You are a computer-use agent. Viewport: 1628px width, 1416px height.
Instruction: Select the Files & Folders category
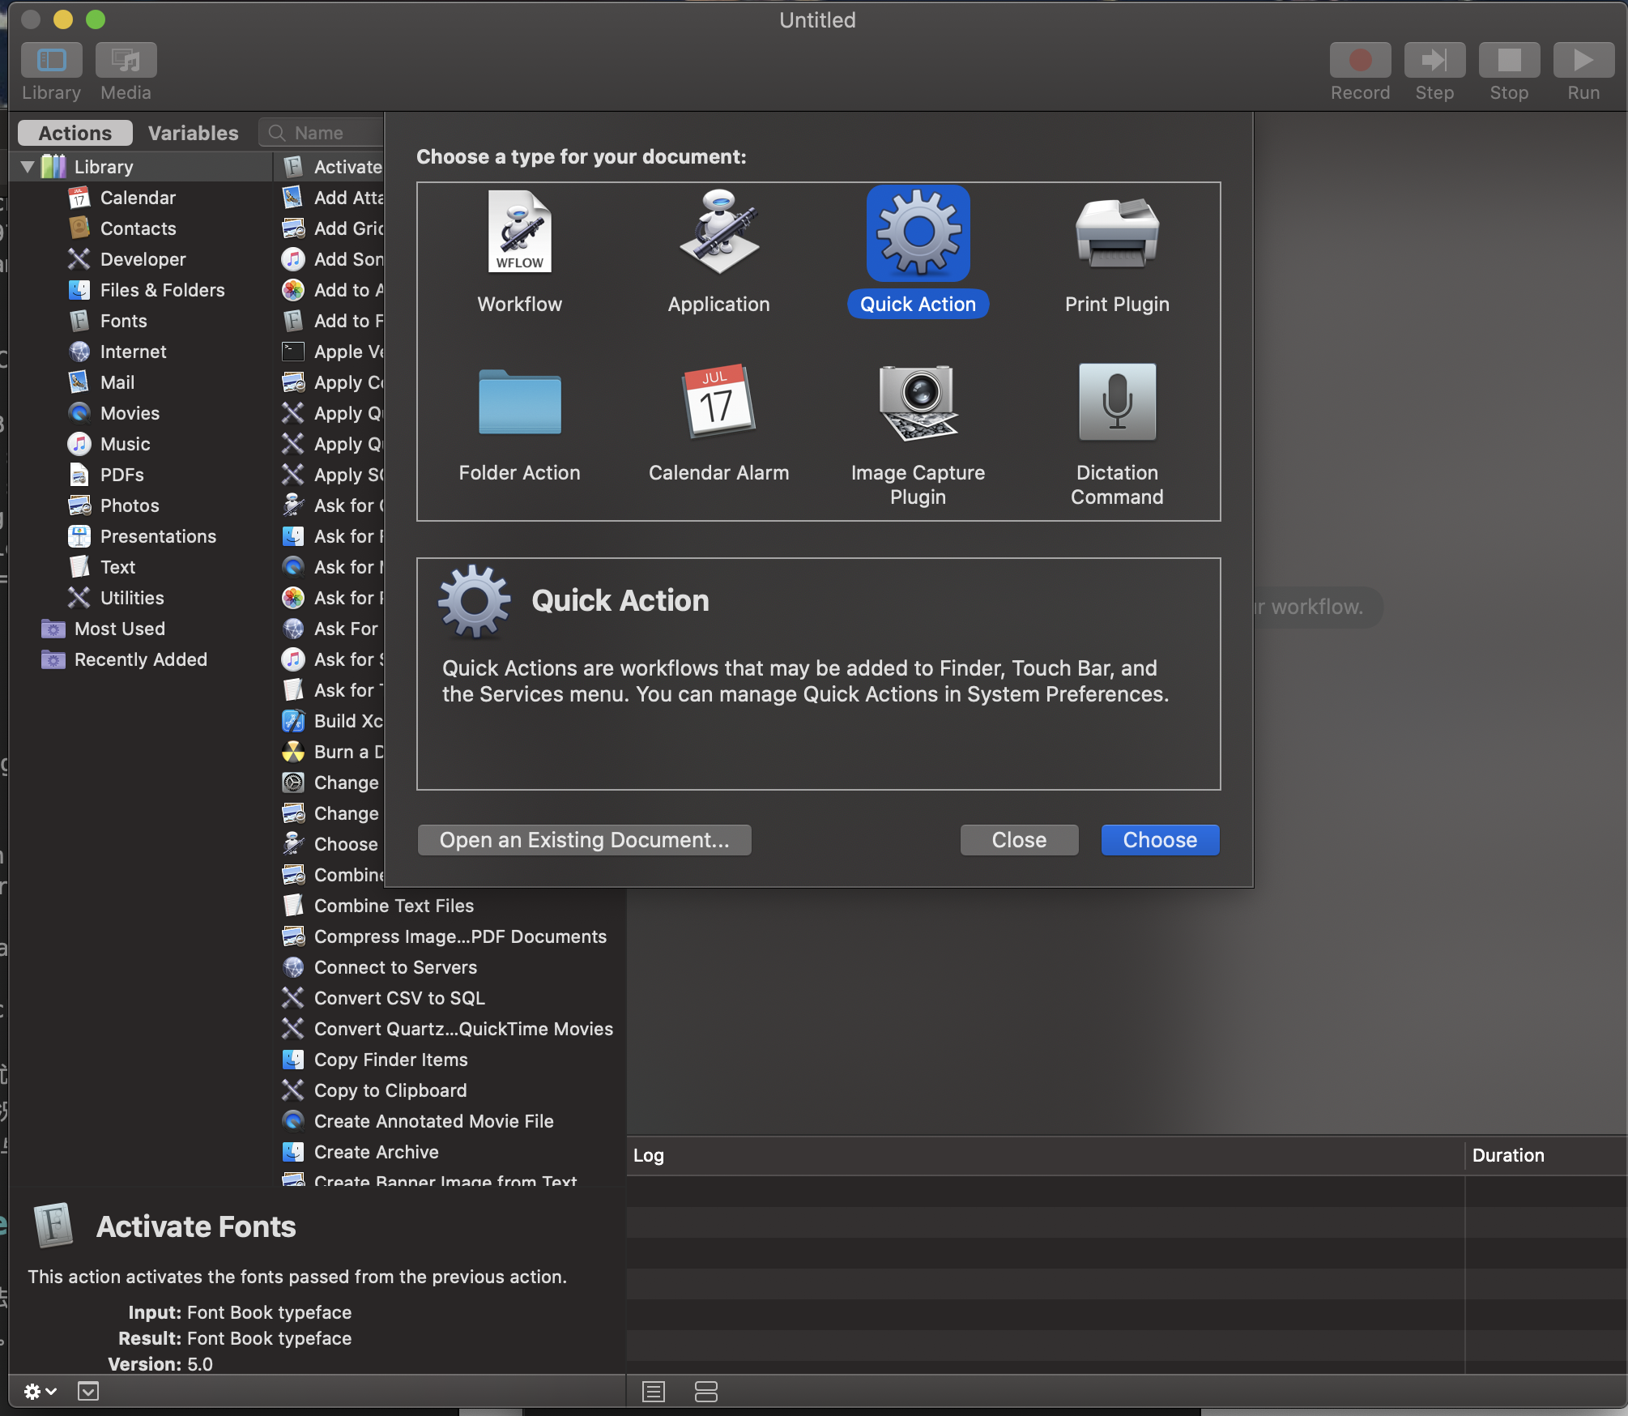pyautogui.click(x=162, y=290)
